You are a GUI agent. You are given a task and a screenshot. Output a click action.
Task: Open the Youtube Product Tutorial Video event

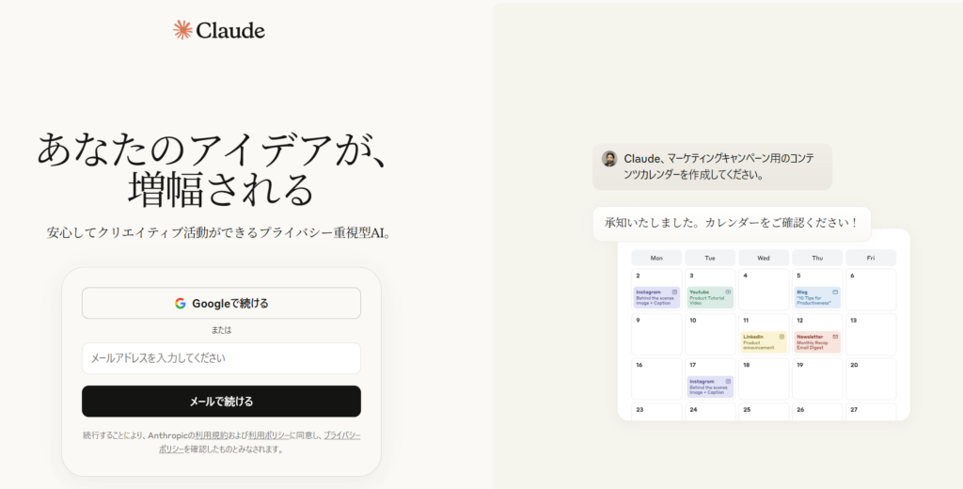pos(710,297)
